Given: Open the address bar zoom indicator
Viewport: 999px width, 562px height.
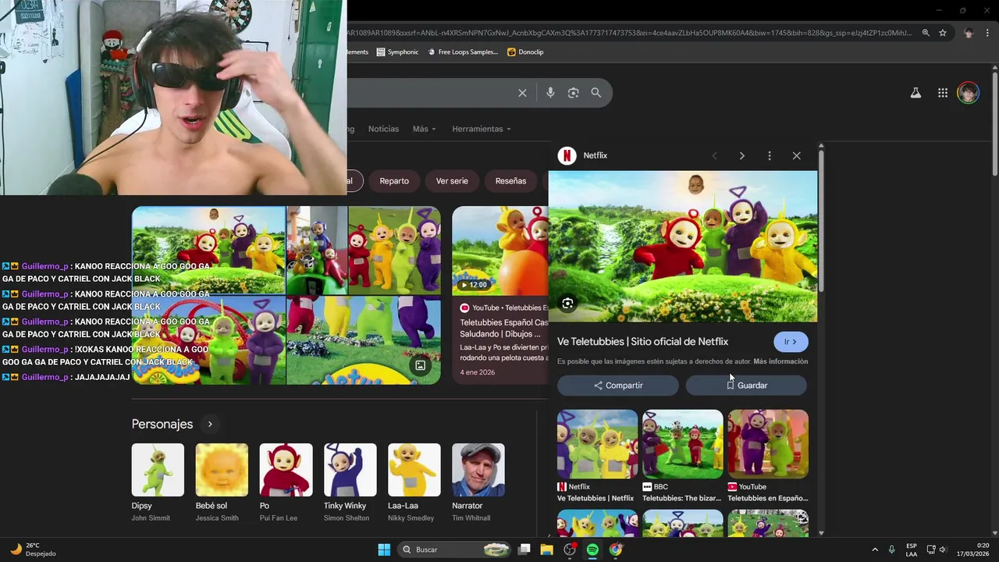Looking at the screenshot, I should pos(926,33).
